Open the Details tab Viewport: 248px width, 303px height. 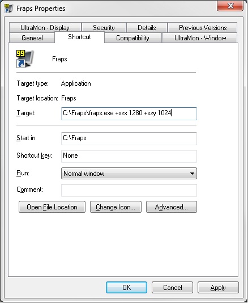pyautogui.click(x=147, y=28)
